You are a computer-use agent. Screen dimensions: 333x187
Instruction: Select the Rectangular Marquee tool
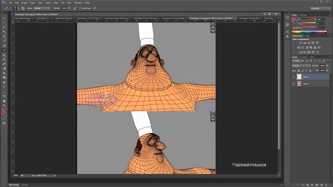(x=4, y=23)
